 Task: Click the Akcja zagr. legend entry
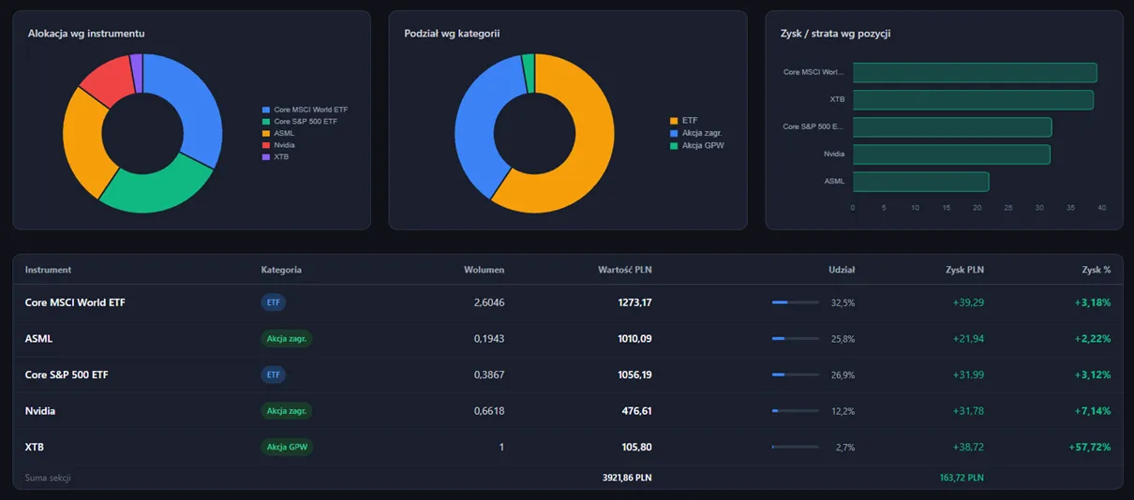pos(696,133)
